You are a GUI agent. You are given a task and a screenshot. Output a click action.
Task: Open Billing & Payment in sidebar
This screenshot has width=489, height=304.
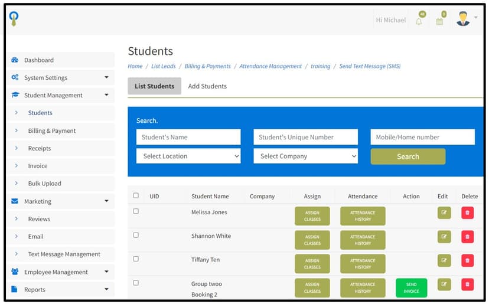52,130
